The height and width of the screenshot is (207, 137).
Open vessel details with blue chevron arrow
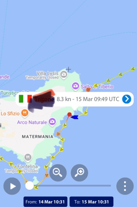(127, 99)
